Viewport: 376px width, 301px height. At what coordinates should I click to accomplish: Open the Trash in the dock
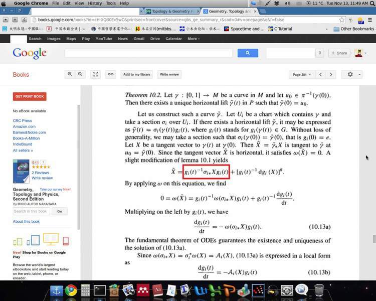[x=319, y=290]
